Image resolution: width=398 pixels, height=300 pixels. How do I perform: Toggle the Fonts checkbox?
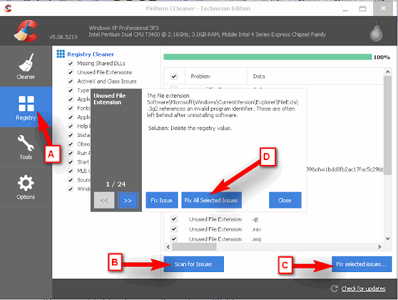70,108
